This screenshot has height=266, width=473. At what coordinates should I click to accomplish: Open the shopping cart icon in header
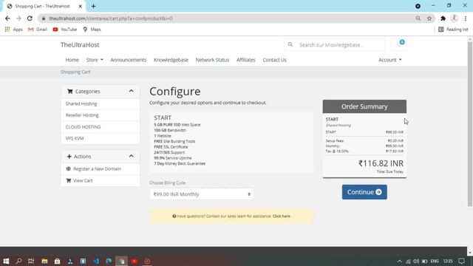click(x=398, y=44)
